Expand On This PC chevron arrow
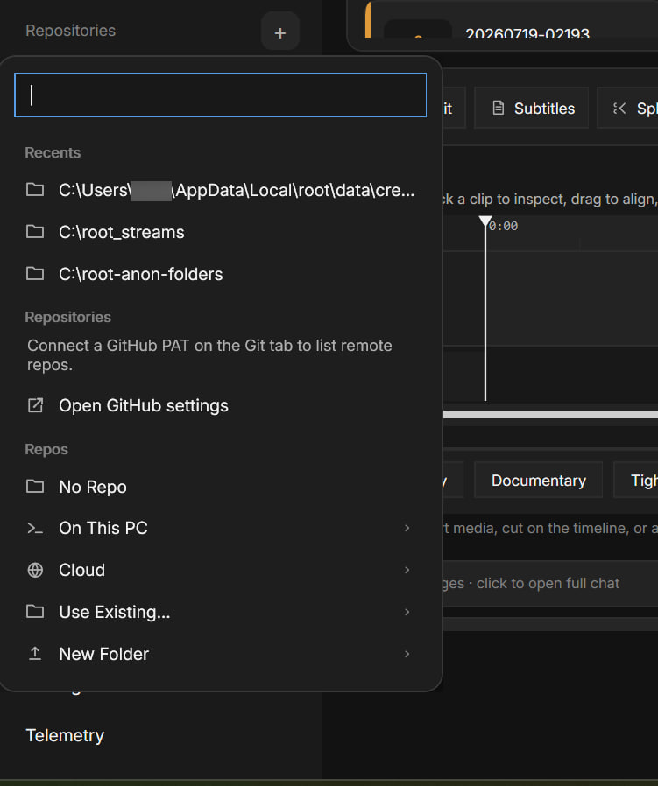658x786 pixels. [x=407, y=528]
